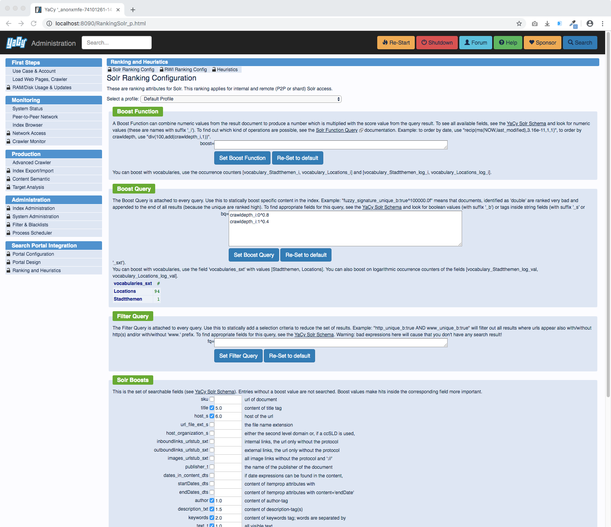The height and width of the screenshot is (527, 611).
Task: Enable the url_file_ext_s checkbox
Action: pos(212,425)
